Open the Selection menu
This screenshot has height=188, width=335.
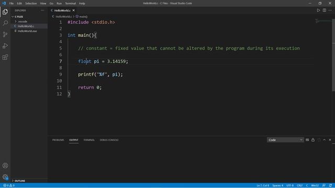pyautogui.click(x=31, y=3)
